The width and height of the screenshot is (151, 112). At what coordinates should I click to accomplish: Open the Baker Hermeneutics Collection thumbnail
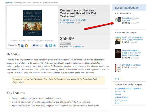[x=118, y=20]
